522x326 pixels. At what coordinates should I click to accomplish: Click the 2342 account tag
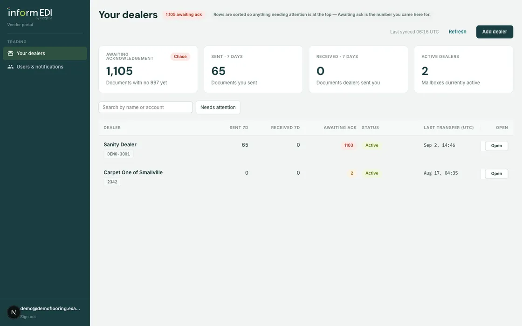click(x=112, y=182)
